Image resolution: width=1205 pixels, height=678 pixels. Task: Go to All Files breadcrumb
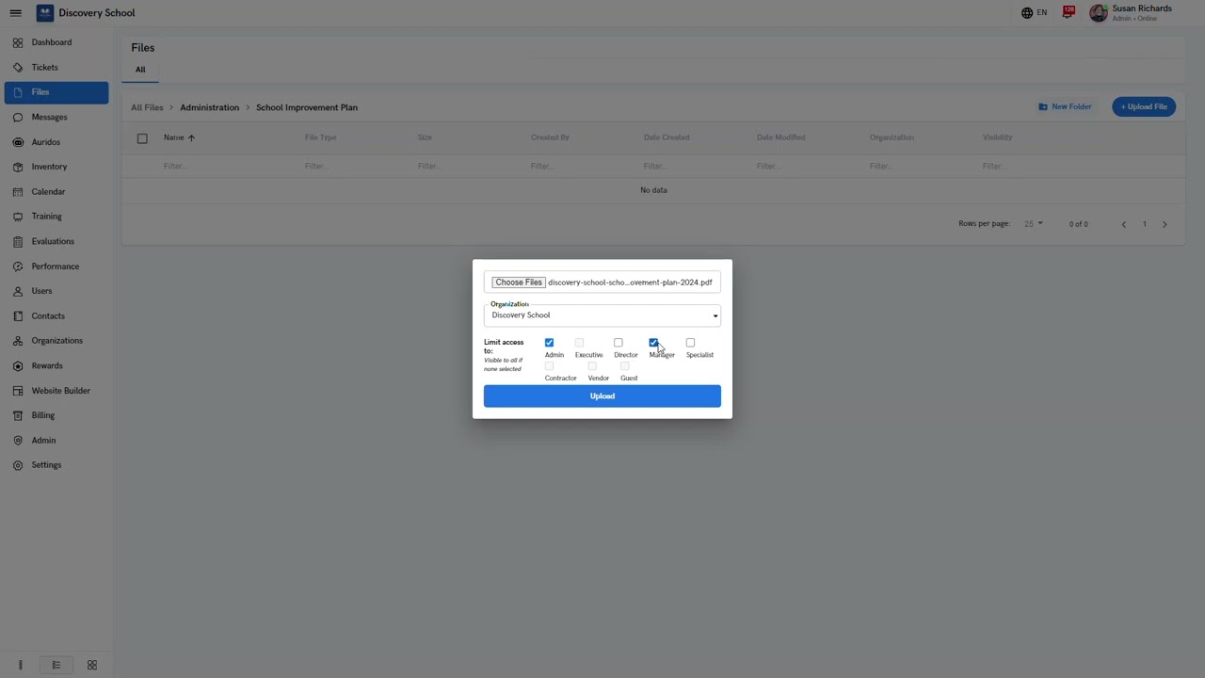[147, 107]
